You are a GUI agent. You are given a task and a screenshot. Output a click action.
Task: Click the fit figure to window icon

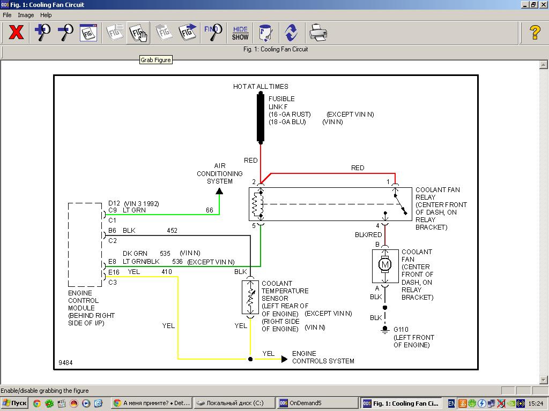coord(88,33)
